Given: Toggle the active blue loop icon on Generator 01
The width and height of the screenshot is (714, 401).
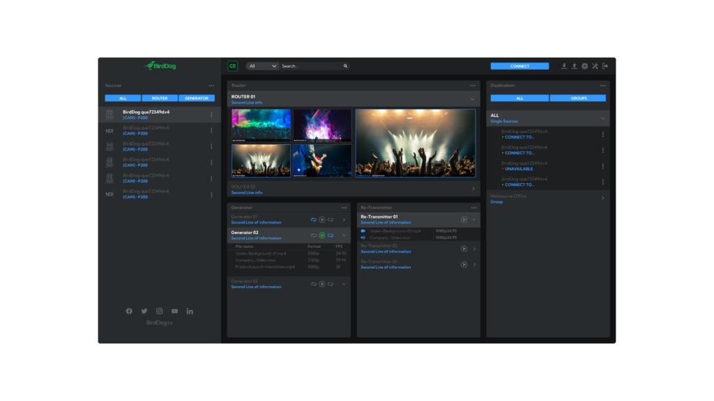Looking at the screenshot, I should point(314,220).
